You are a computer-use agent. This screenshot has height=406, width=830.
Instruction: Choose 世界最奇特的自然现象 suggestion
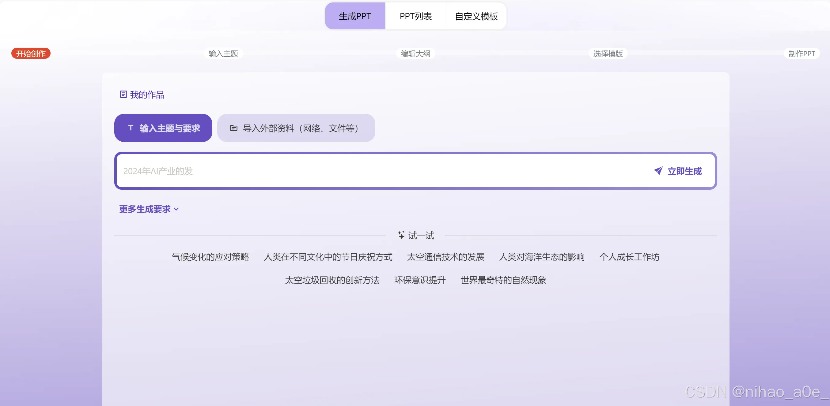pos(503,280)
